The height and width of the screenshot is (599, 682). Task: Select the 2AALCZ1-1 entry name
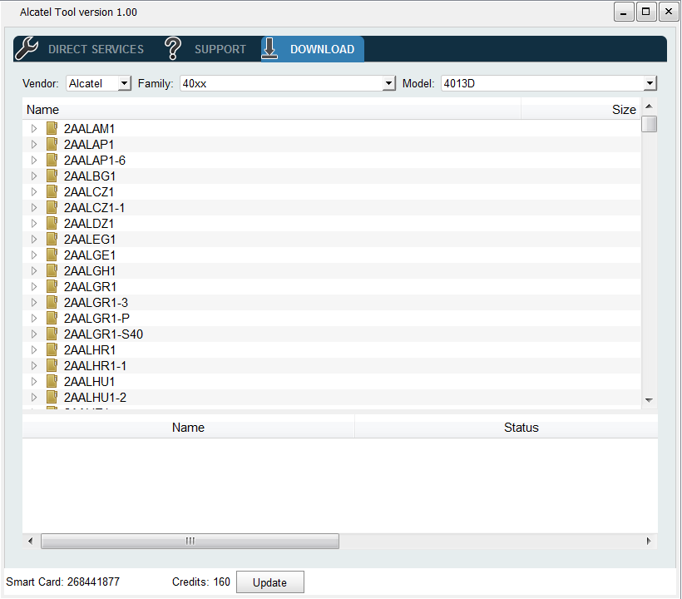[94, 207]
